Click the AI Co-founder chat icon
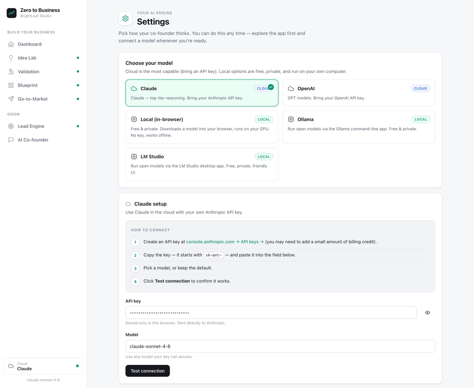The image size is (474, 388). pyautogui.click(x=11, y=140)
